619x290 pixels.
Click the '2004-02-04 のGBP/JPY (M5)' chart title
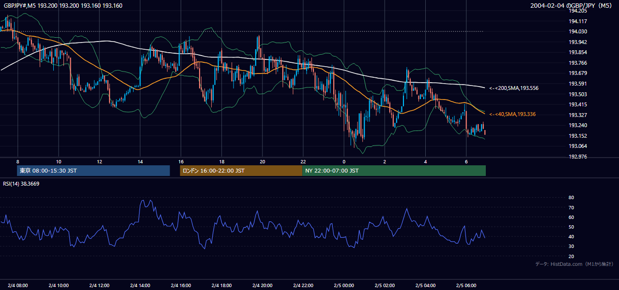click(x=572, y=6)
